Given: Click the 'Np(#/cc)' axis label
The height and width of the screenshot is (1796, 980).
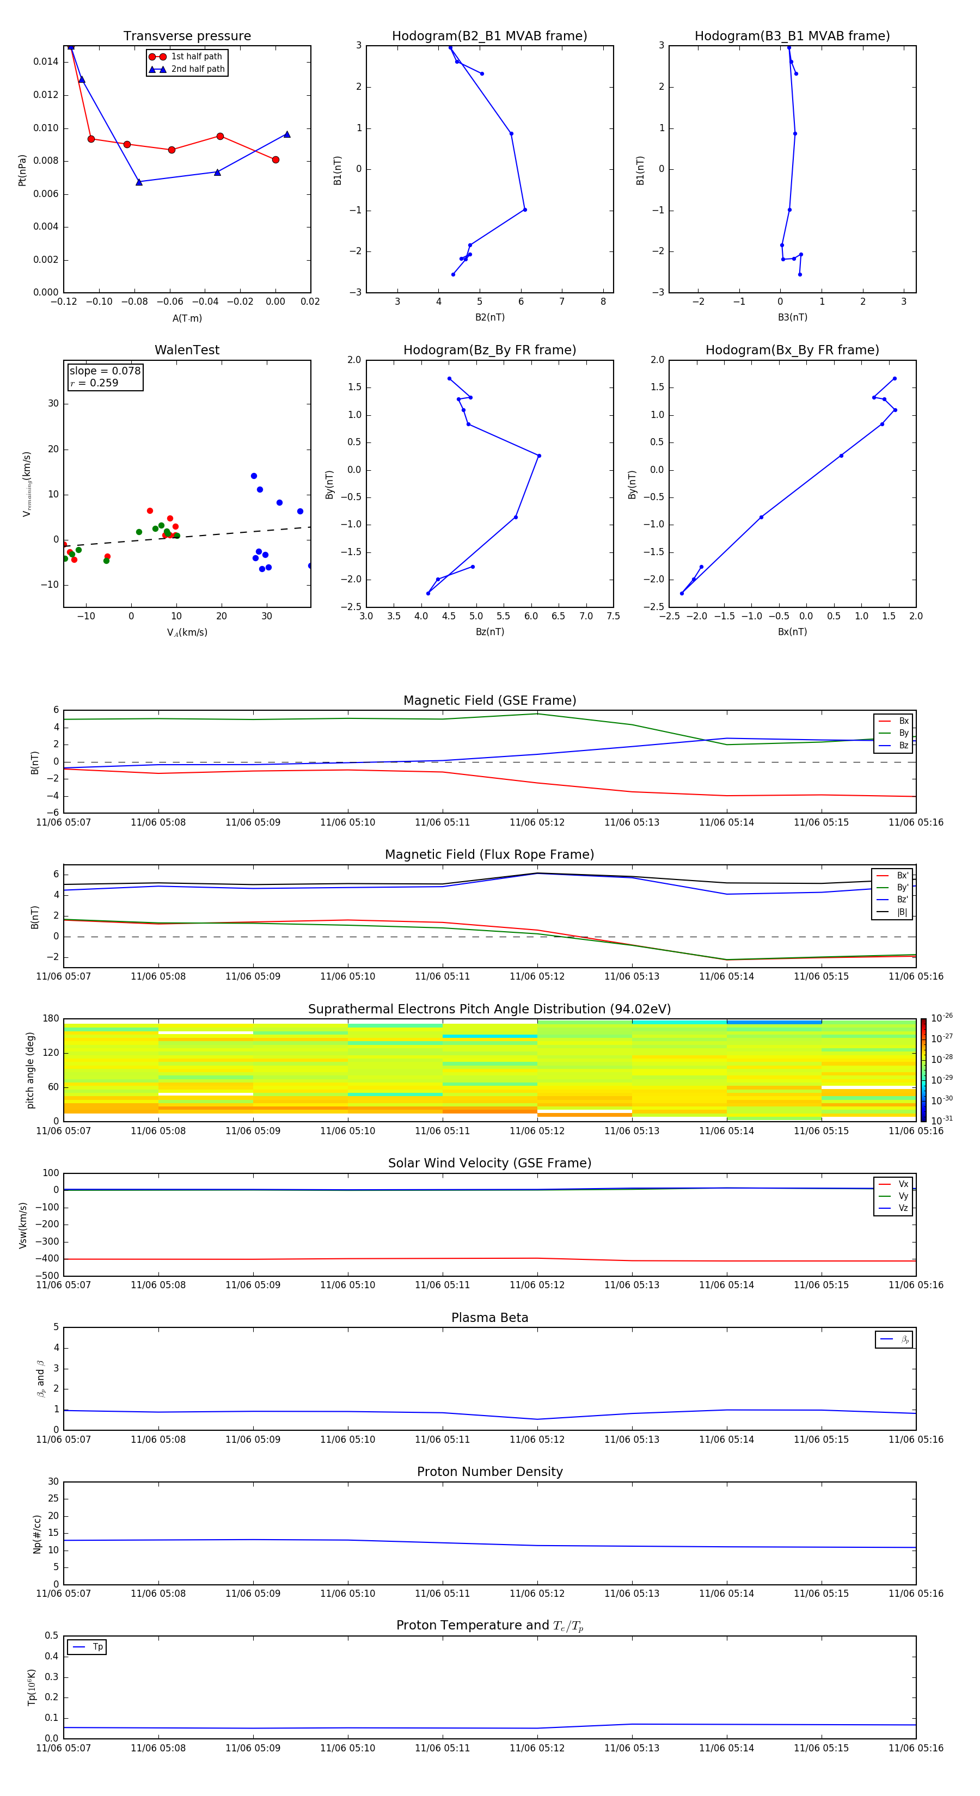Looking at the screenshot, I should click(x=37, y=1534).
